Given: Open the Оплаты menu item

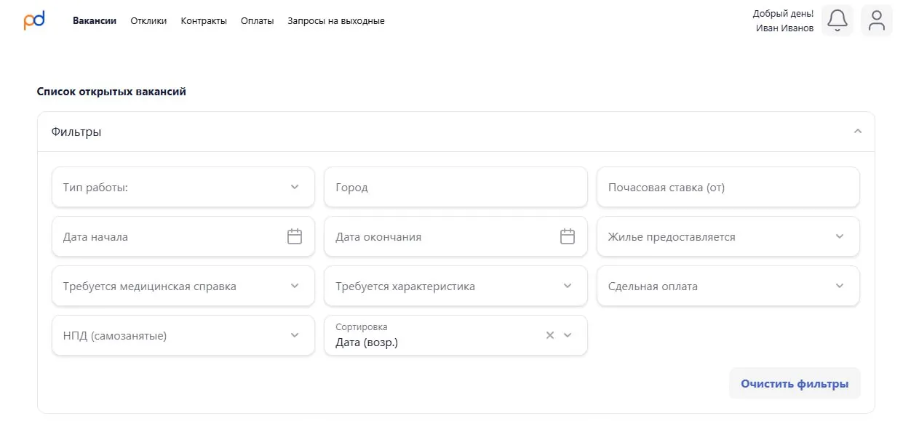Looking at the screenshot, I should pyautogui.click(x=257, y=21).
